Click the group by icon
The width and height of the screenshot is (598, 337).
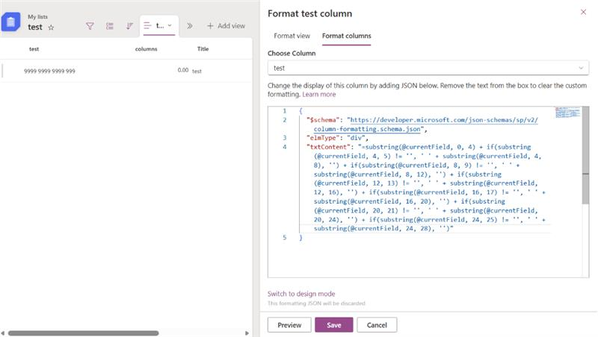tap(110, 26)
